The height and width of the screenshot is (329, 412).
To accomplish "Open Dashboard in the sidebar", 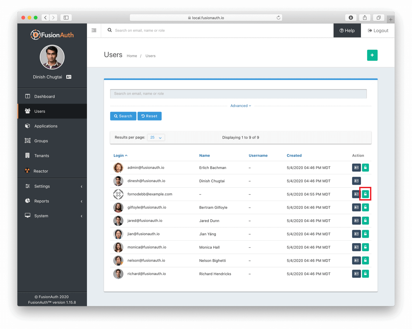I will coord(52,96).
